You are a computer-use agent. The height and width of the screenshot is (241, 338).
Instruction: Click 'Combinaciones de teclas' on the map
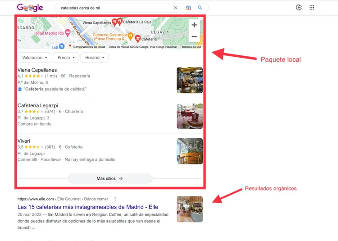pyautogui.click(x=89, y=47)
